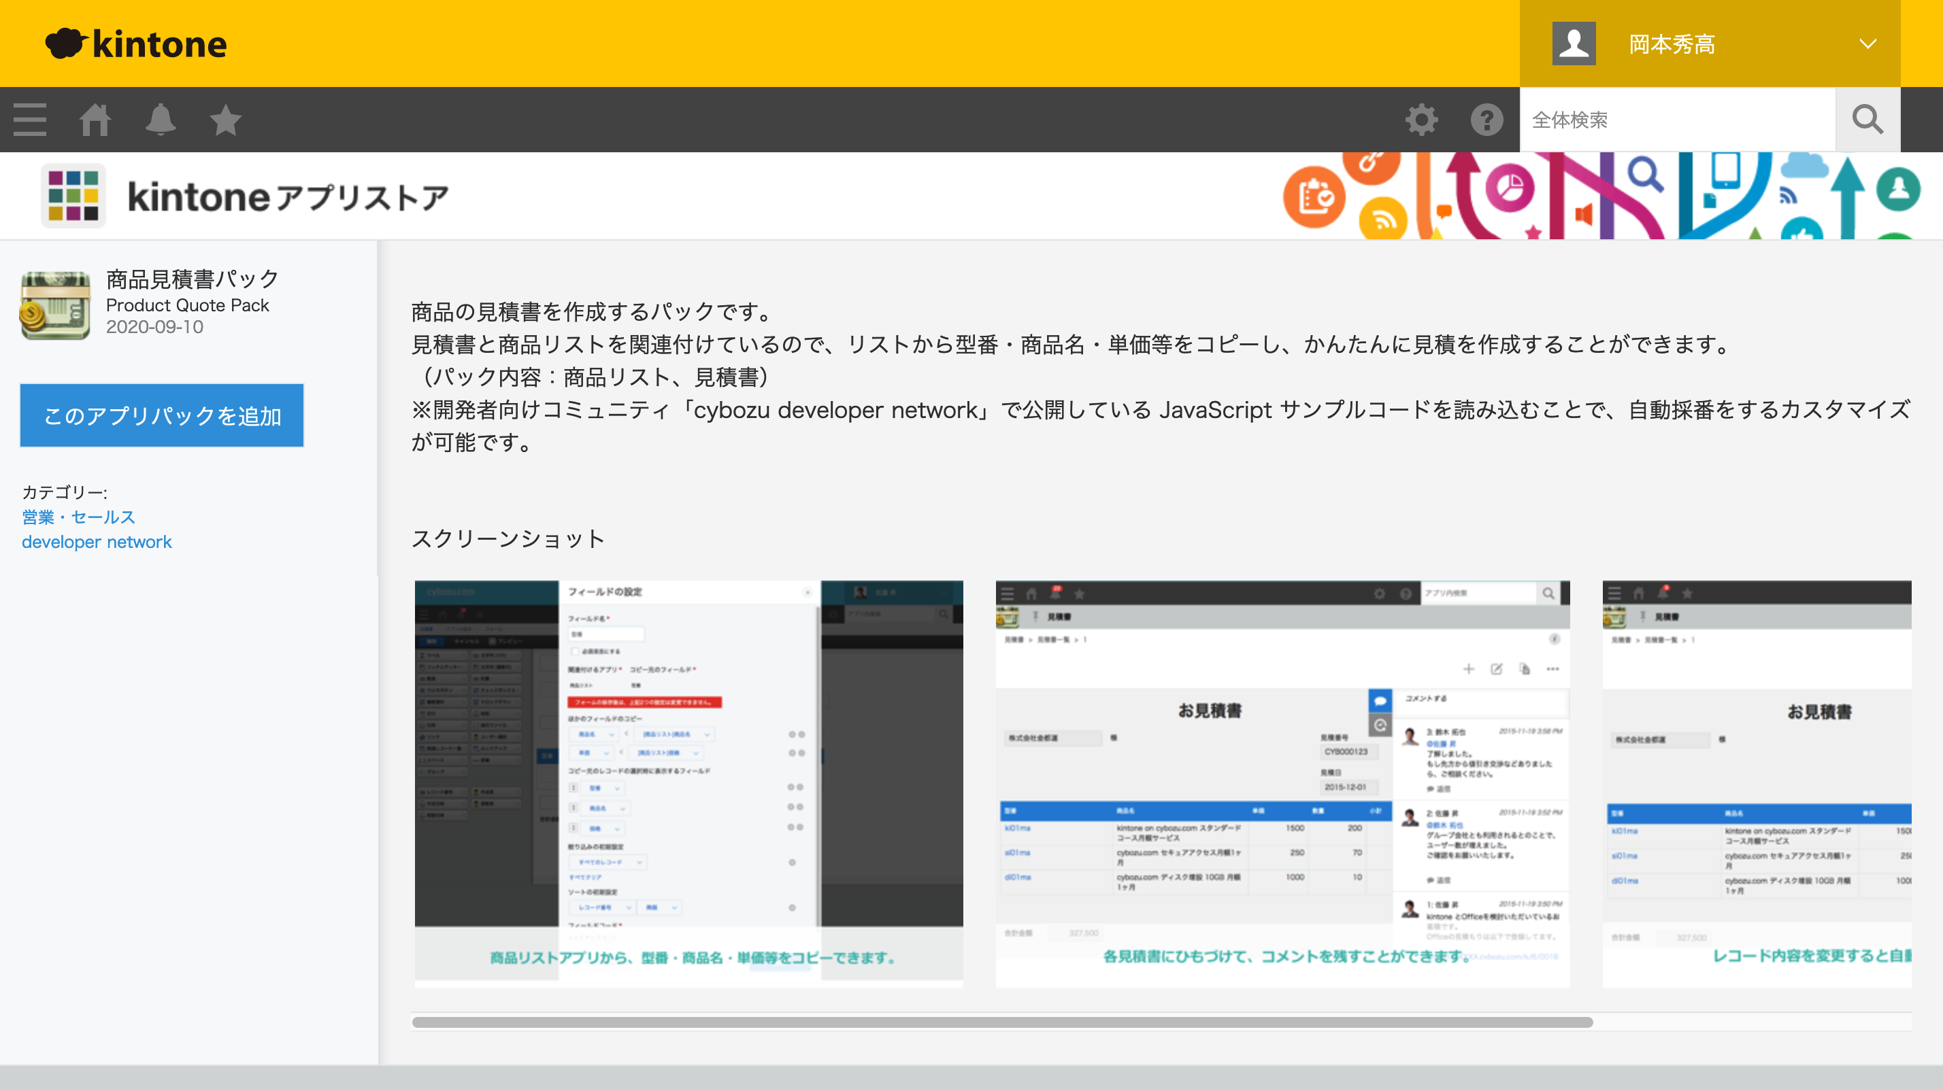Open the notifications bell
Screen dimensions: 1943x1089
161,119
